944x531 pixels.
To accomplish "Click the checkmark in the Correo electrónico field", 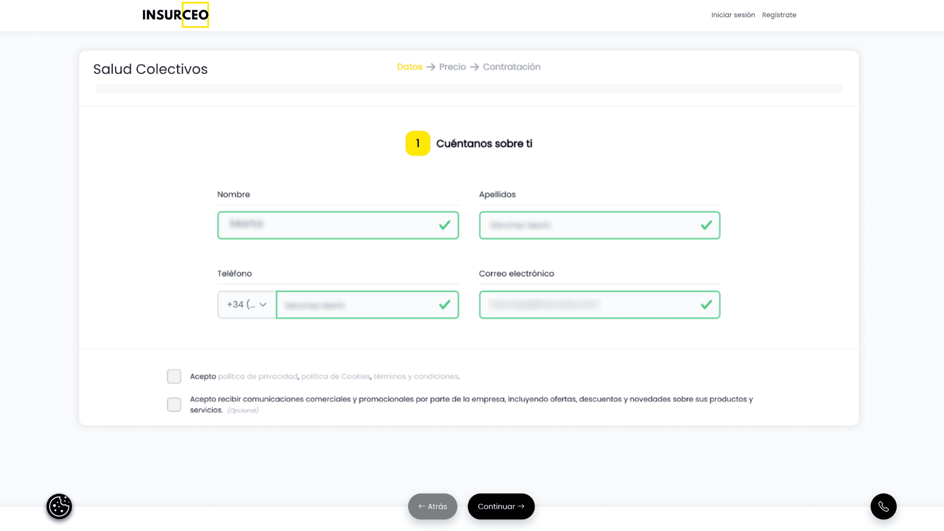I will point(706,305).
